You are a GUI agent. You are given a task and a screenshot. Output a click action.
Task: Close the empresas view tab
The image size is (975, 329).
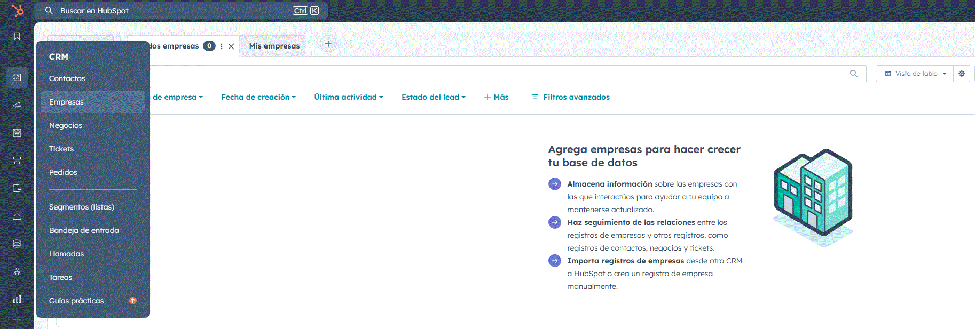click(x=231, y=46)
